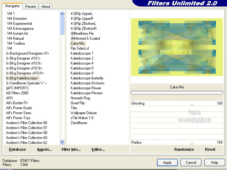Click the scroll down arrow in category list
This screenshot has width=227, height=170.
(62, 142)
